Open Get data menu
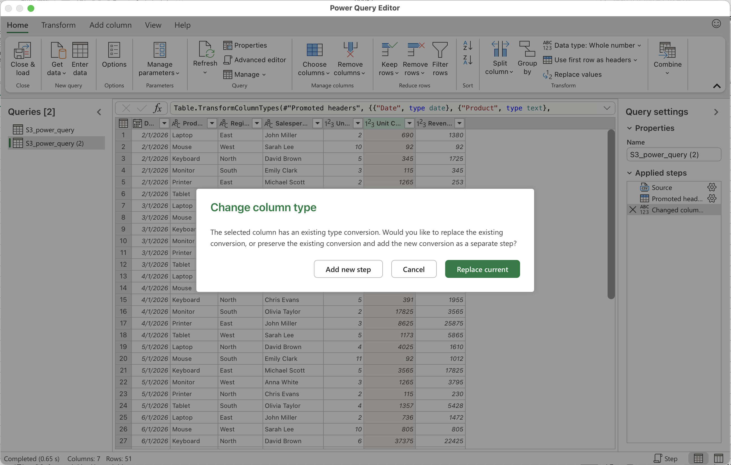This screenshot has height=465, width=731. [57, 59]
